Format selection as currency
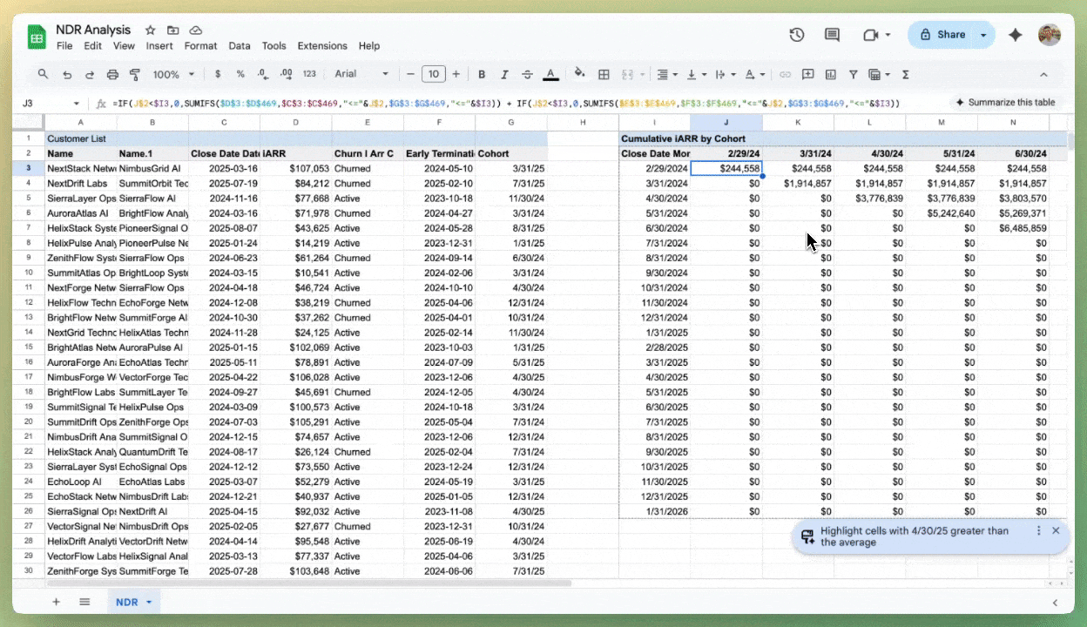Screen dimensions: 1087x627 [x=216, y=74]
